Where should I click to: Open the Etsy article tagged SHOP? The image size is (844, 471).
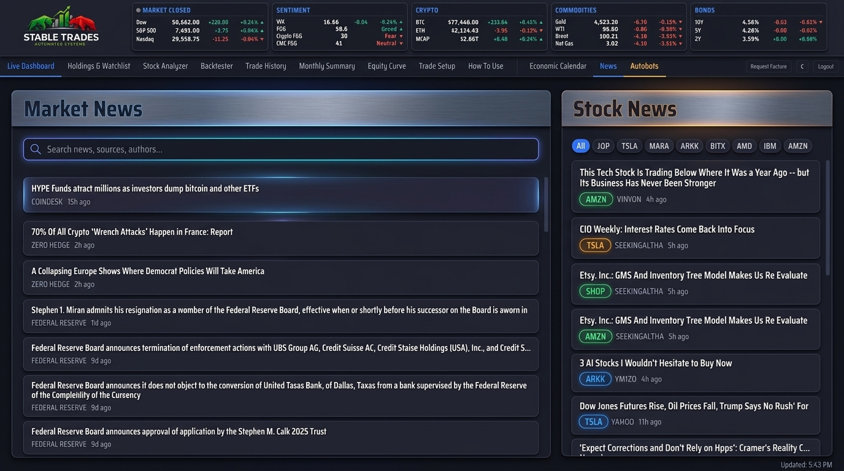tap(696, 283)
